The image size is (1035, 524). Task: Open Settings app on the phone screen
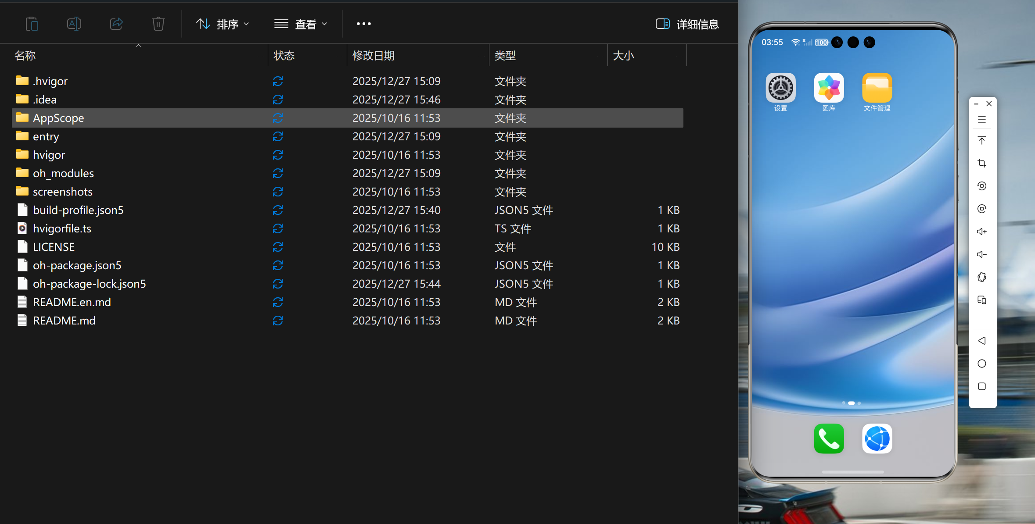780,88
